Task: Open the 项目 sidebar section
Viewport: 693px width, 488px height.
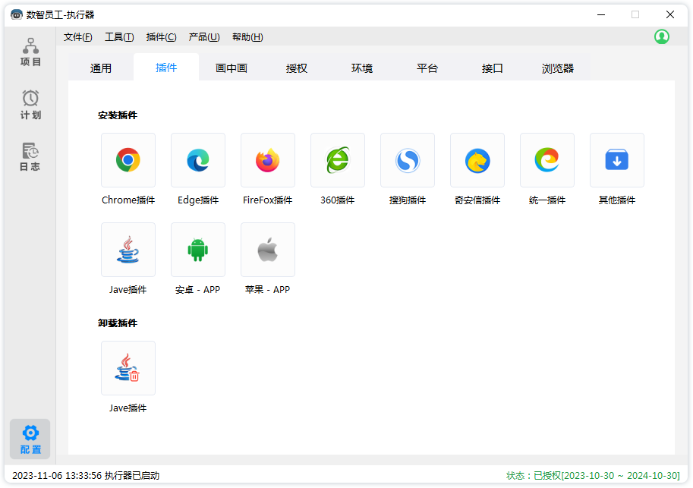Action: pyautogui.click(x=30, y=52)
